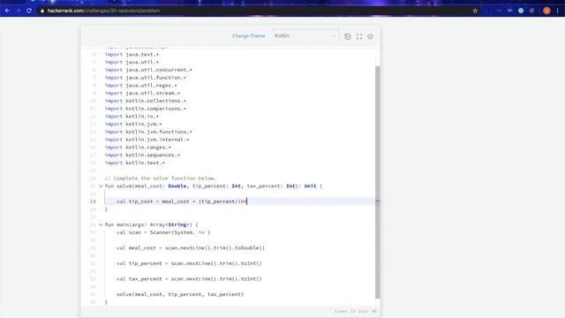Open the browser profile avatar
Screen dimensions: 565x318
(546, 11)
